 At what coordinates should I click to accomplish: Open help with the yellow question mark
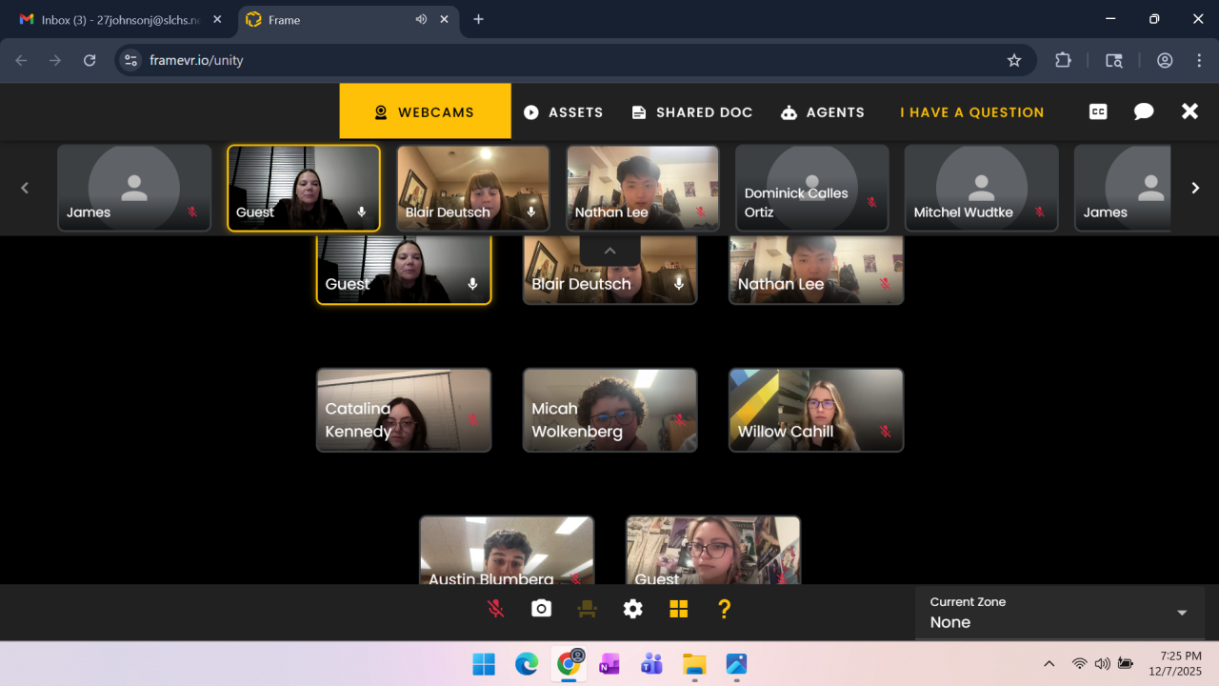pyautogui.click(x=724, y=609)
